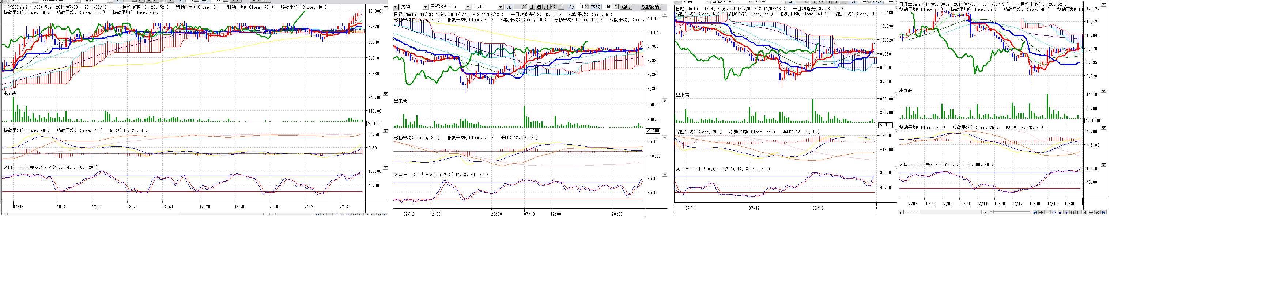Viewport: 1265px width, 304px height.
Task: Click the jump-to-start arrow icon under the 60-minute chart
Action: 1035,213
